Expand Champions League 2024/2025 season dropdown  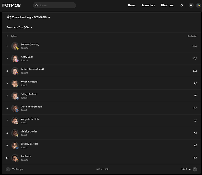[28, 17]
